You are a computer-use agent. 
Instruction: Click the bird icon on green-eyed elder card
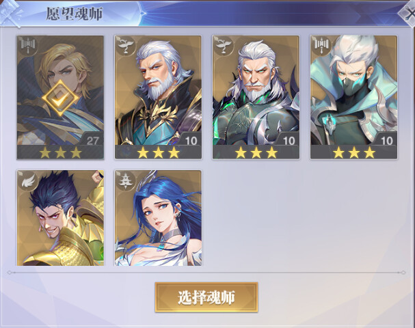click(x=223, y=46)
